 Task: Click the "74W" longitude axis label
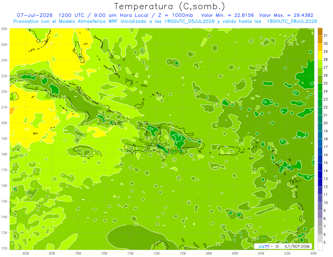[x=130, y=253]
